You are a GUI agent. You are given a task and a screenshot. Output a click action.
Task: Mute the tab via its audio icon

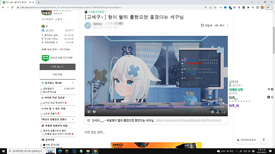point(30,2)
